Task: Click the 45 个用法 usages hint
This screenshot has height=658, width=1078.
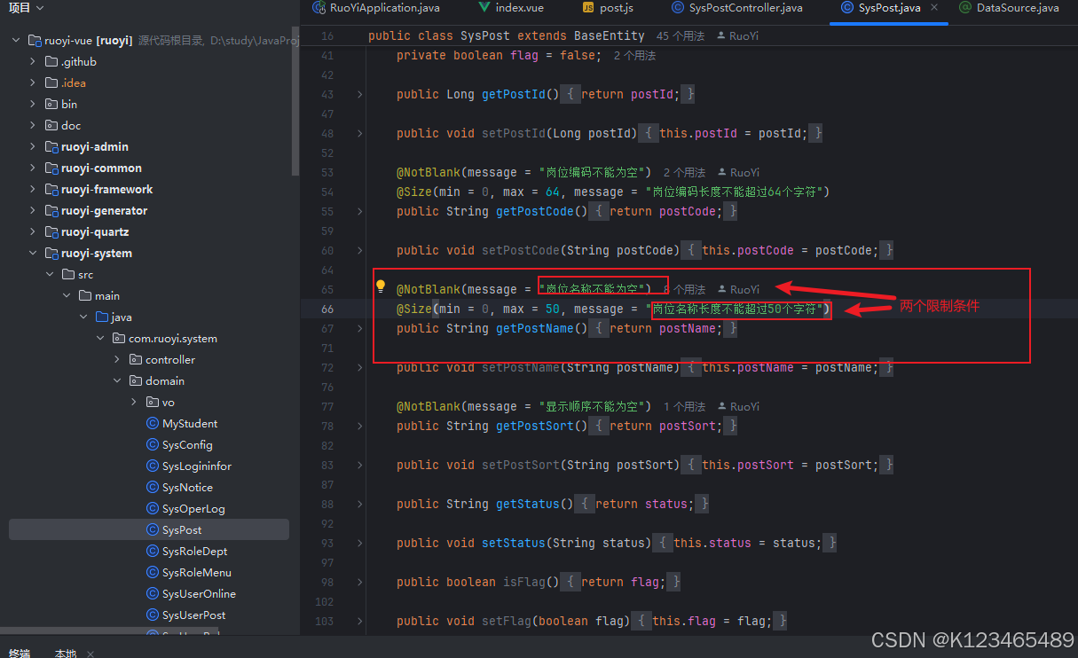Action: pyautogui.click(x=681, y=36)
